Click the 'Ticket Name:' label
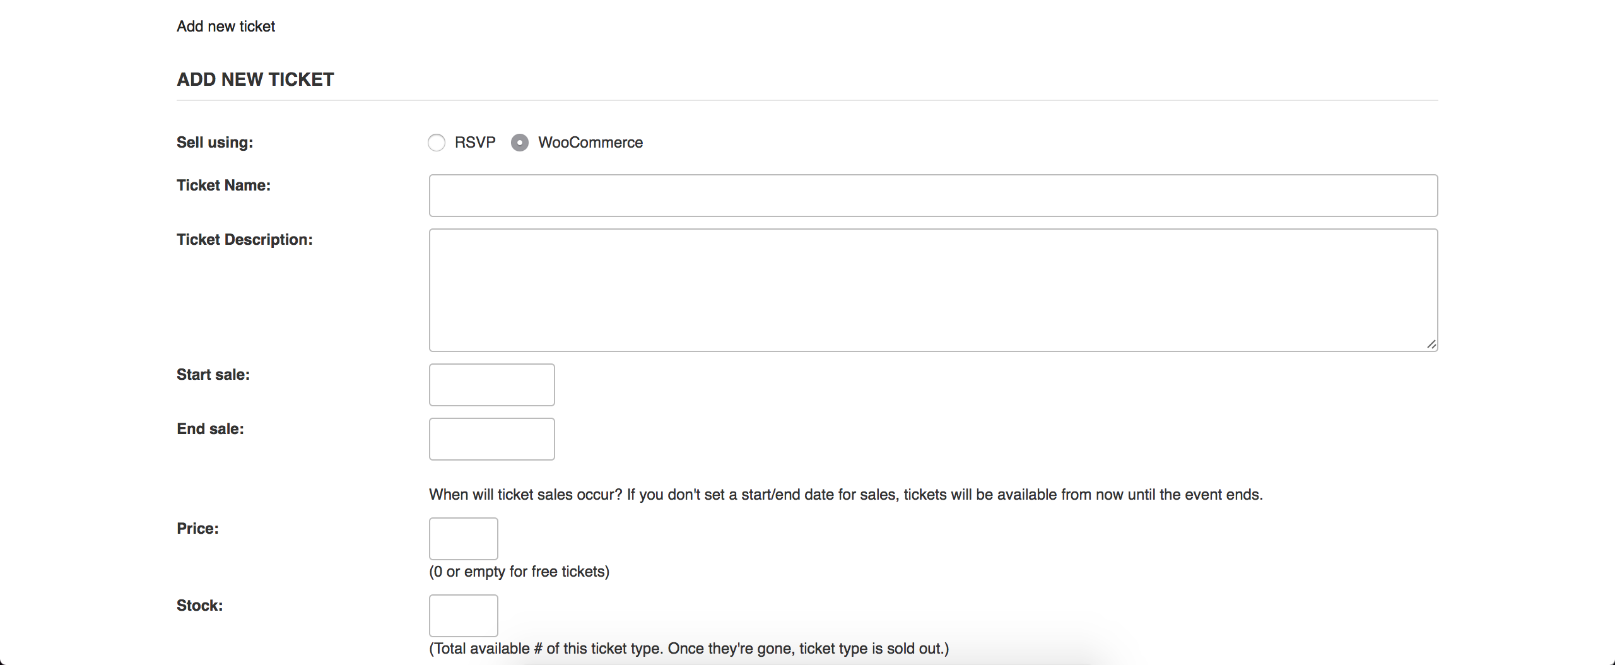Image resolution: width=1615 pixels, height=665 pixels. point(223,185)
